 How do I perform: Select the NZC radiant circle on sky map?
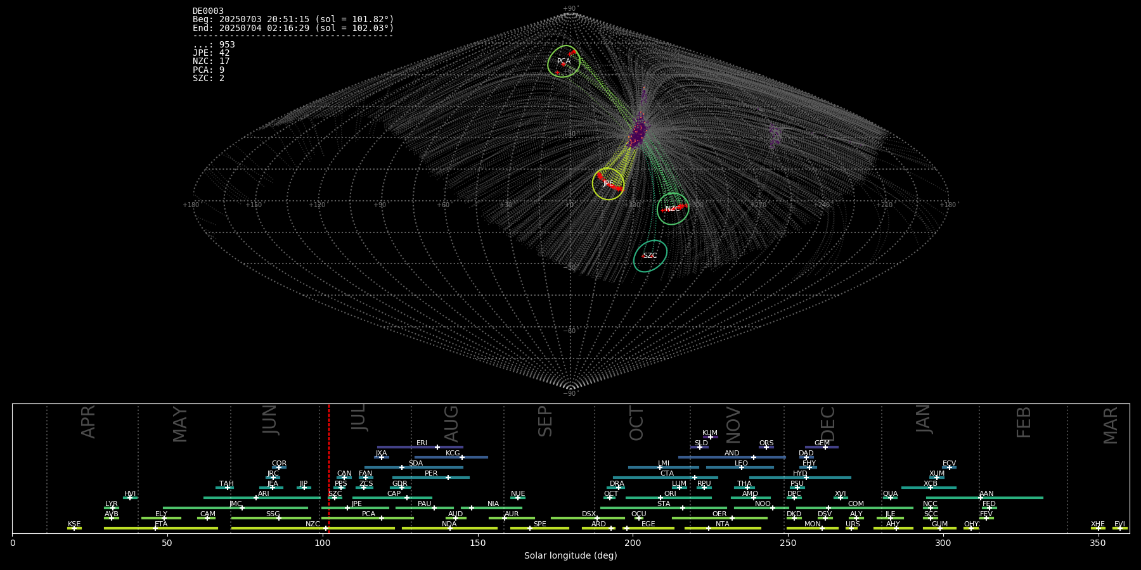673,208
